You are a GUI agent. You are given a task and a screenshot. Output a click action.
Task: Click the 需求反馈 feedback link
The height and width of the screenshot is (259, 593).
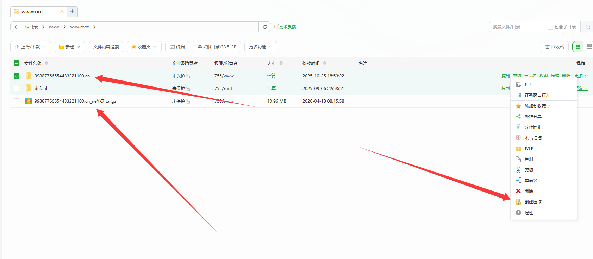pyautogui.click(x=285, y=27)
